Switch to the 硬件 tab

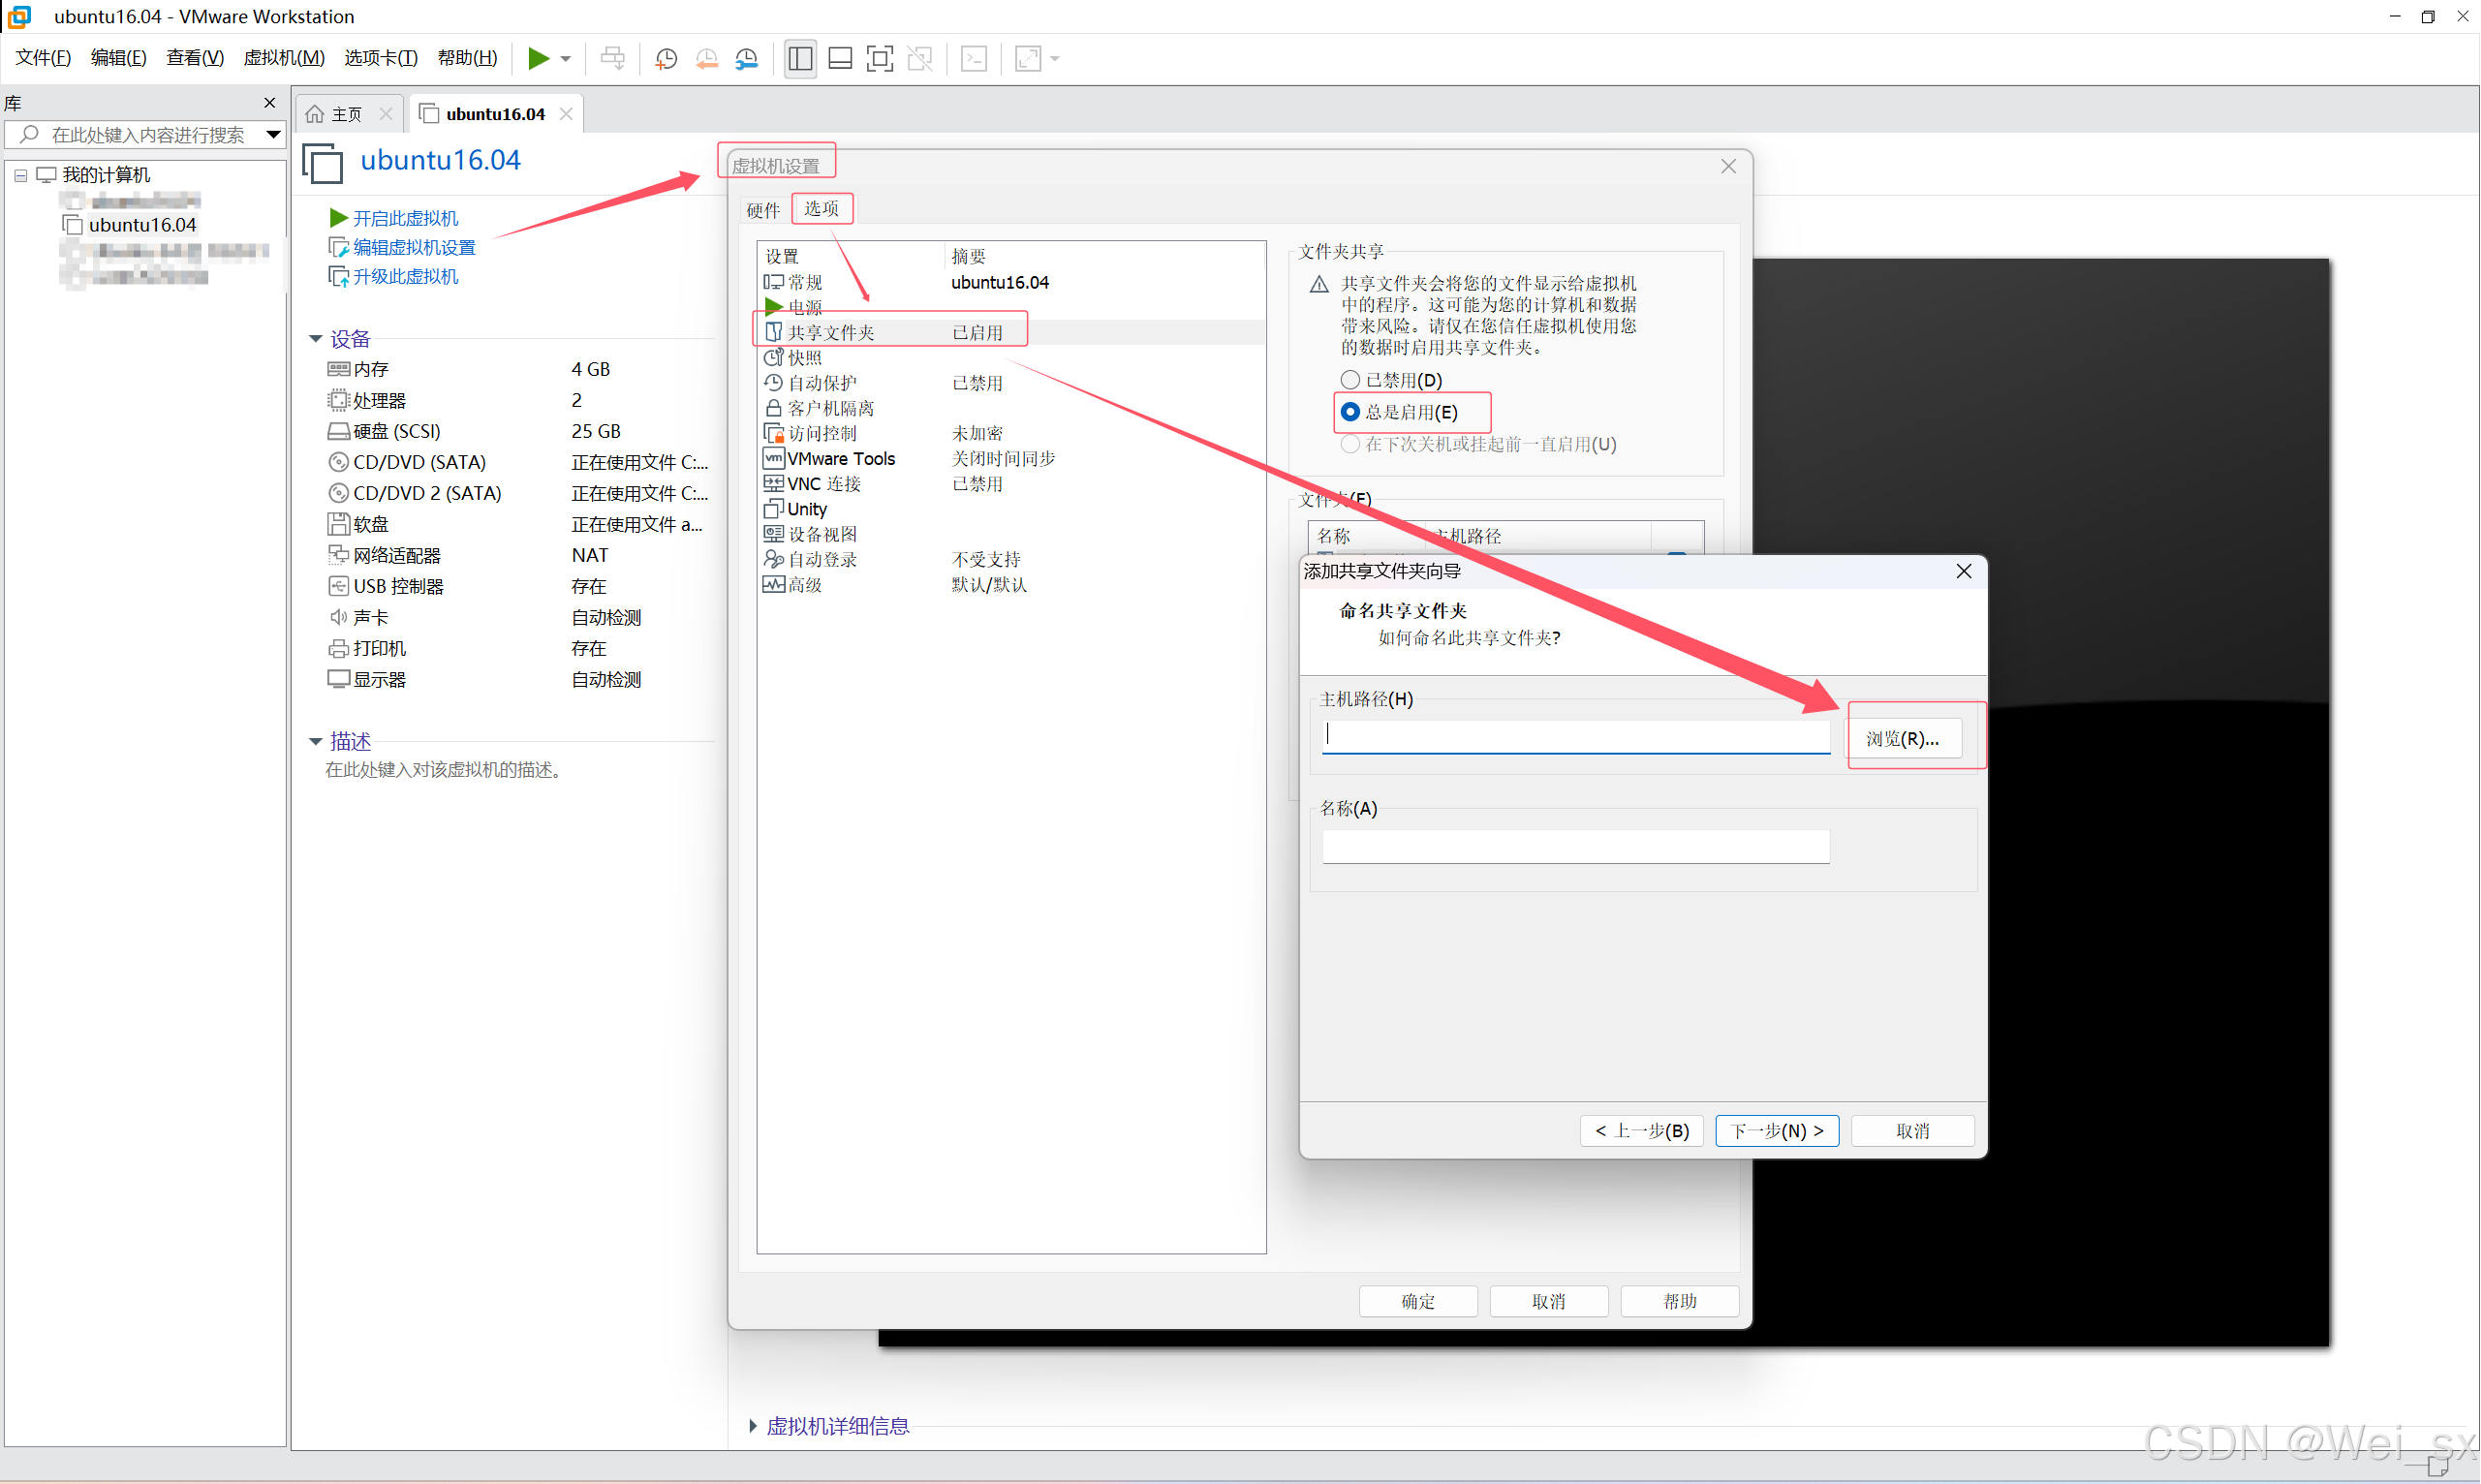(x=763, y=210)
